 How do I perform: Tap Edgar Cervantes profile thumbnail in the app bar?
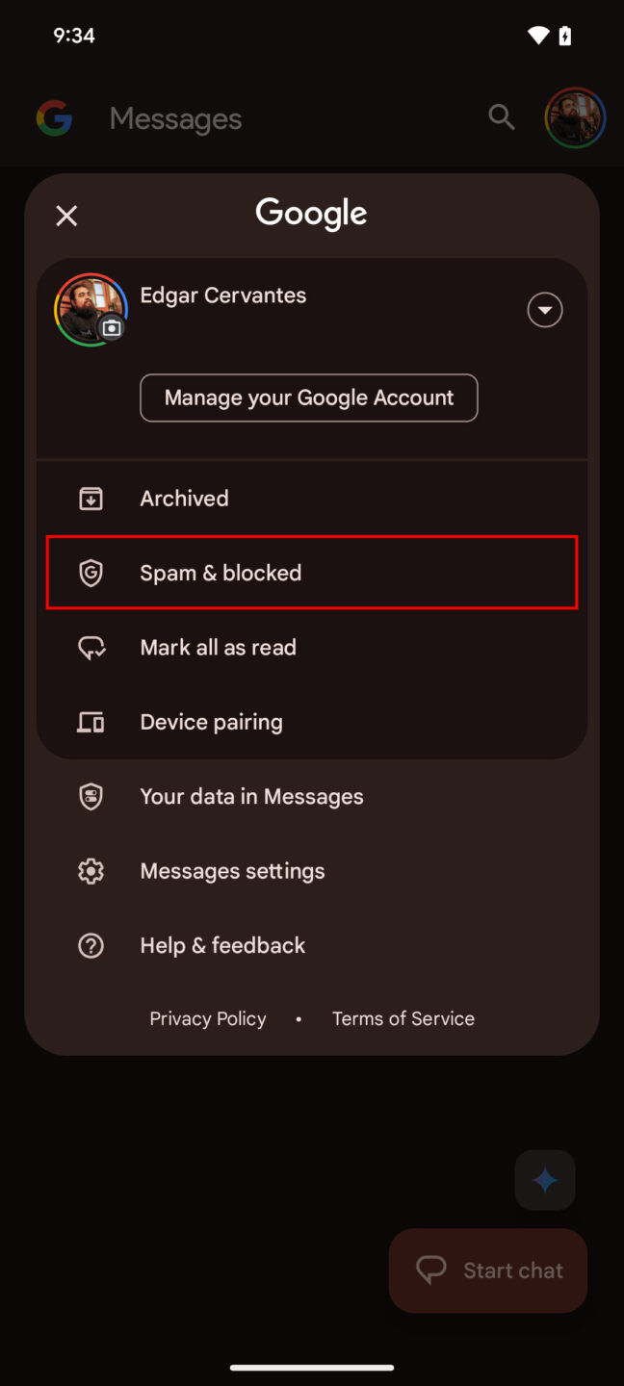(x=575, y=116)
